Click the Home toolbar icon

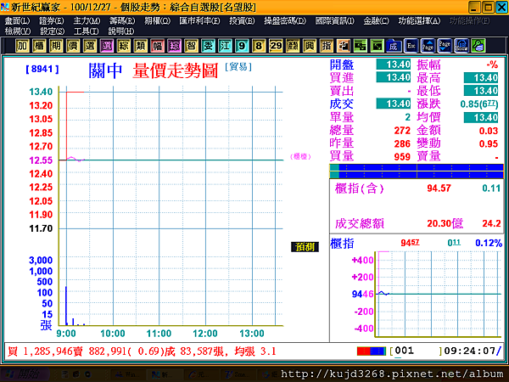click(461, 46)
